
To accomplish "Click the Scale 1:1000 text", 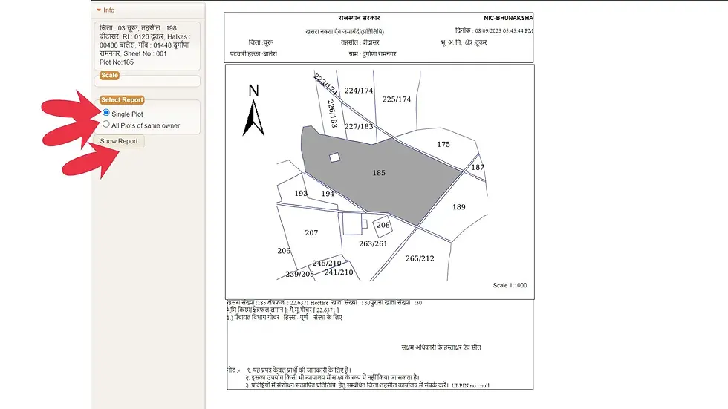I will pos(510,285).
